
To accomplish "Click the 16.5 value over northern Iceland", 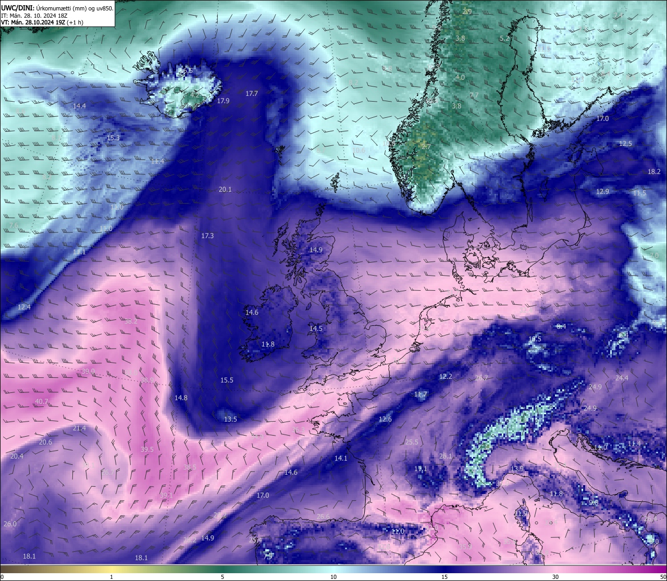I will coord(186,70).
